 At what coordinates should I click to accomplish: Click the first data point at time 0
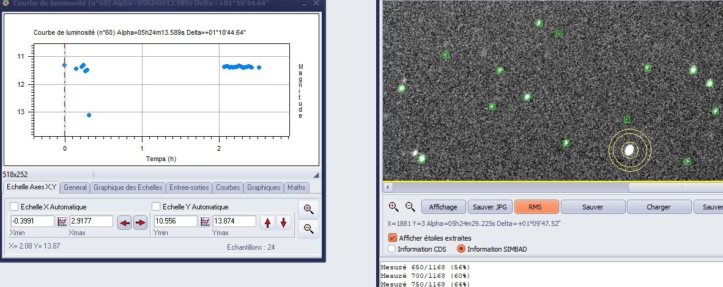pyautogui.click(x=65, y=65)
